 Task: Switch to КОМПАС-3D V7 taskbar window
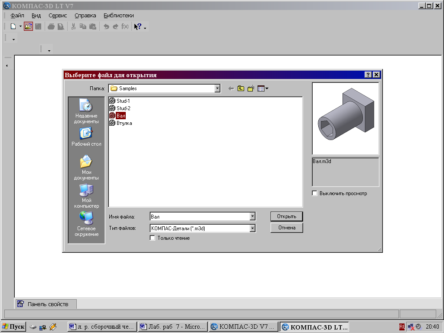pyautogui.click(x=244, y=327)
